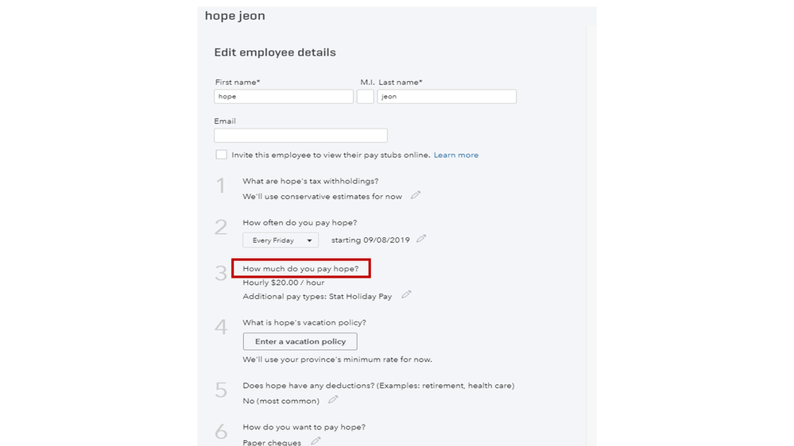Click the empty Email input field

point(300,136)
